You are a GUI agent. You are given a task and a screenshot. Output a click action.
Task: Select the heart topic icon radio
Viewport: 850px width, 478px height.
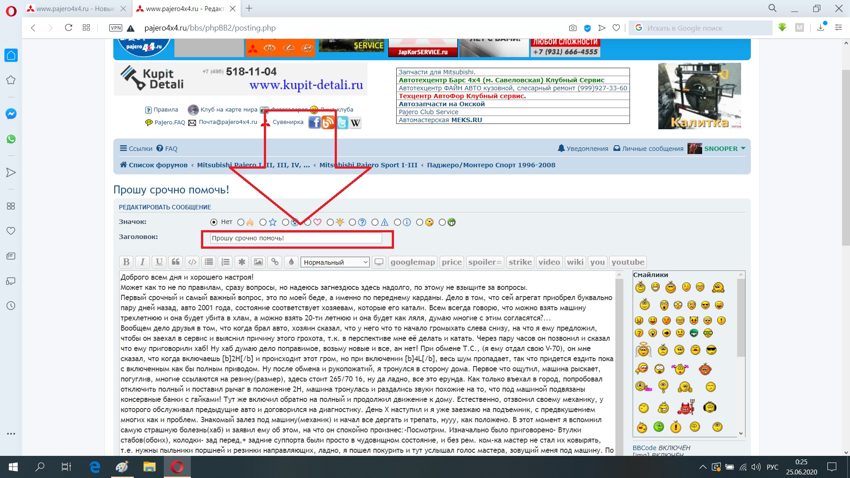(x=308, y=222)
